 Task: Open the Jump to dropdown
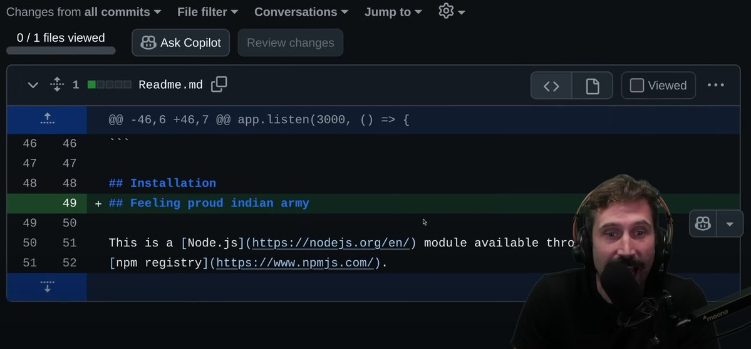(x=393, y=12)
